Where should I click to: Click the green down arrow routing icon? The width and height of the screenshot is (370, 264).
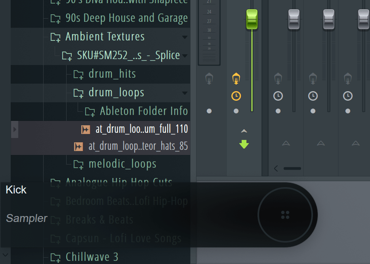[244, 144]
